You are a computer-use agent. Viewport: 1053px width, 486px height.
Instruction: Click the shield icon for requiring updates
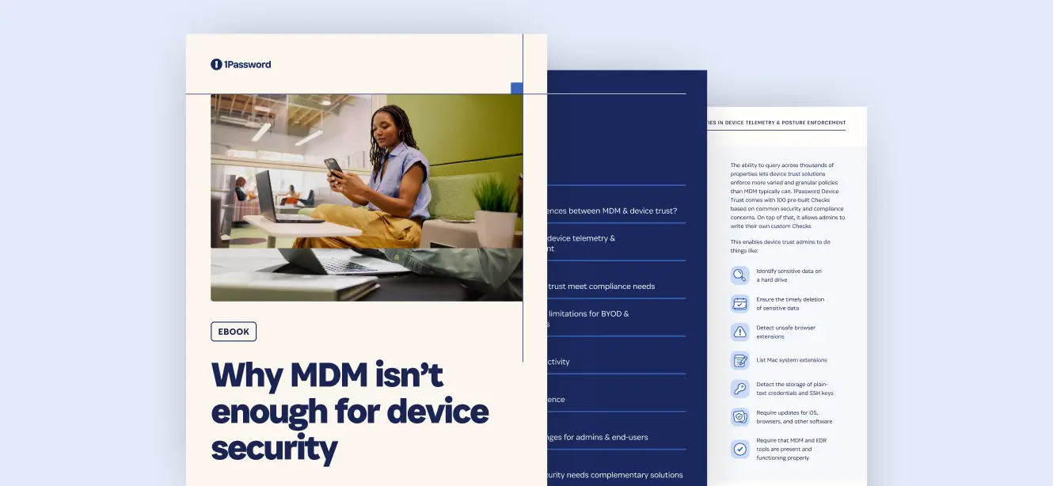point(739,417)
